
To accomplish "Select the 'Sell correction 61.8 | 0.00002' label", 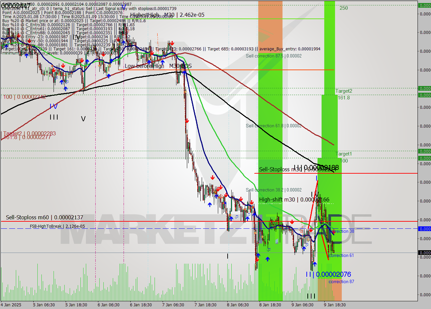I will pyautogui.click(x=273, y=126).
